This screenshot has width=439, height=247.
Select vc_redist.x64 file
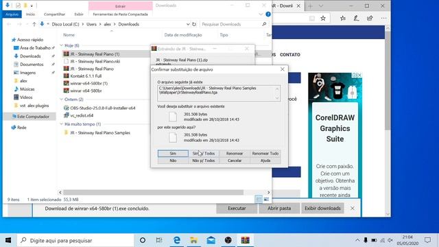pos(82,115)
